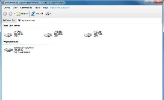Close the Video Recovery window
This screenshot has width=164, height=100.
click(159, 2)
